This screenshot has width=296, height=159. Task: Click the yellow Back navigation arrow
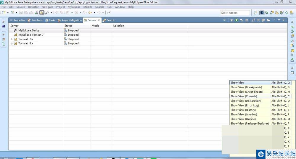coord(90,13)
